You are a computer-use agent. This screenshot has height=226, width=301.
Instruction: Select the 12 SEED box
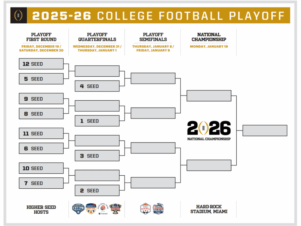(x=41, y=64)
